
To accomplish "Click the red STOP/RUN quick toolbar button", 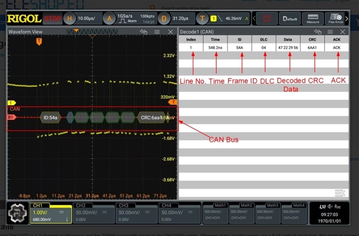I will (267, 19).
